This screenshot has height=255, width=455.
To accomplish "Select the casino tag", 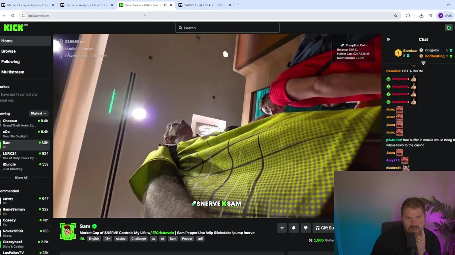I will (x=121, y=239).
